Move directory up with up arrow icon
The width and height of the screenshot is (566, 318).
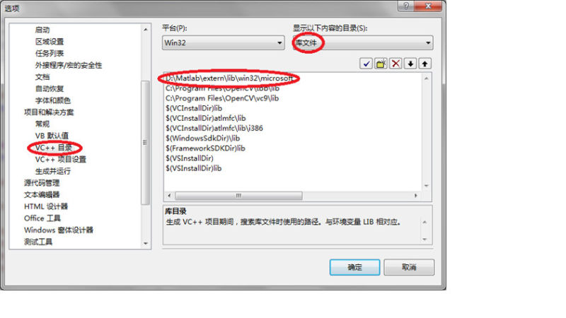click(425, 64)
